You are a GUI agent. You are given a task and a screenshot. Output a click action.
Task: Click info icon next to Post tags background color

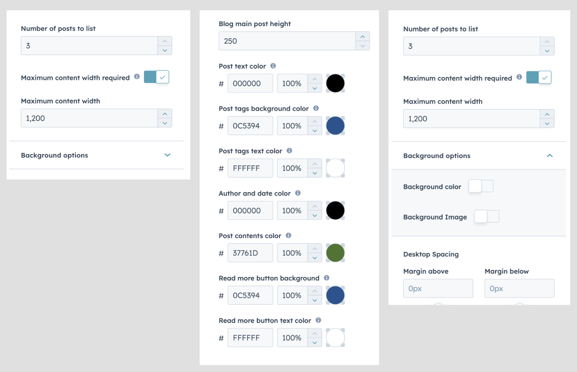point(316,108)
